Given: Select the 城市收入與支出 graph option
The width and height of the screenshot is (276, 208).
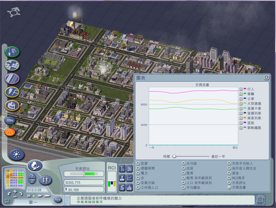Looking at the screenshot, I should coord(229,168).
